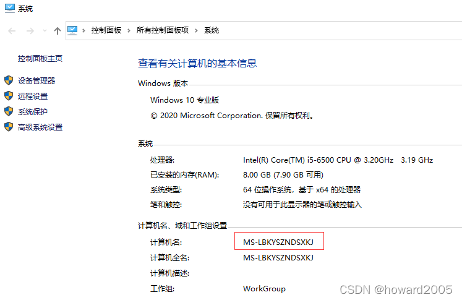Expand chevron after 所有控制面板项

point(196,30)
